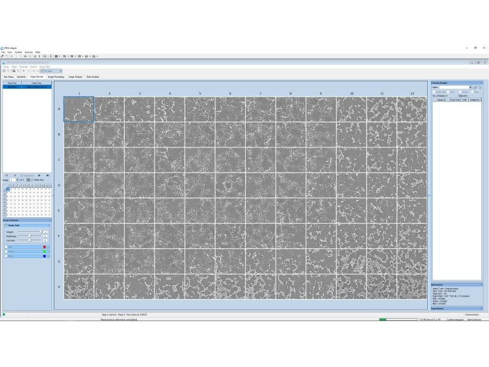Screen dimensions: 489x367
Task: Select well A1 thumbnail image
Action: pos(79,109)
